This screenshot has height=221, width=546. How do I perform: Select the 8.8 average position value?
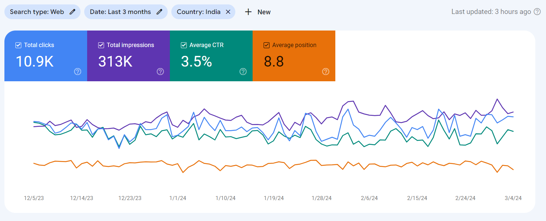coord(274,61)
